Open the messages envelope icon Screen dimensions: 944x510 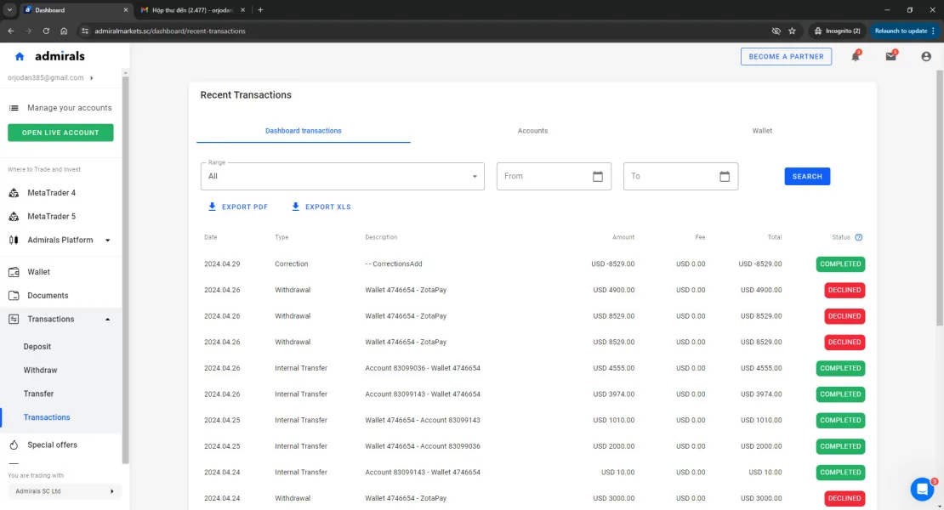click(891, 57)
